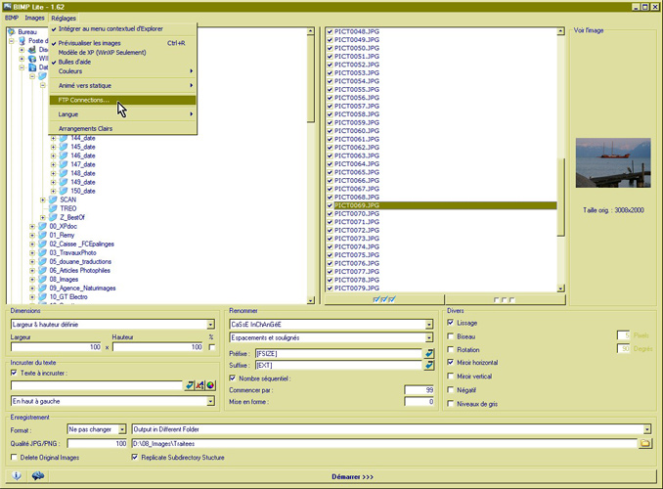The image size is (663, 489).
Task: Click the browse output folder icon
Action: (644, 443)
